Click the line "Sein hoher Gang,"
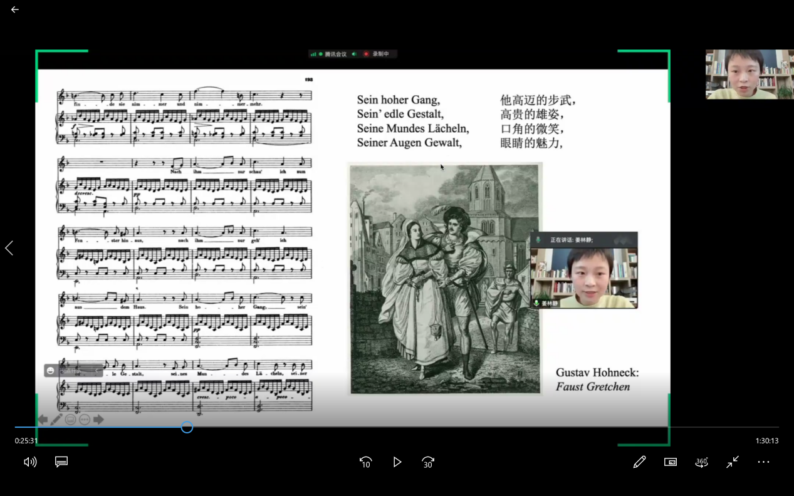 (x=399, y=100)
